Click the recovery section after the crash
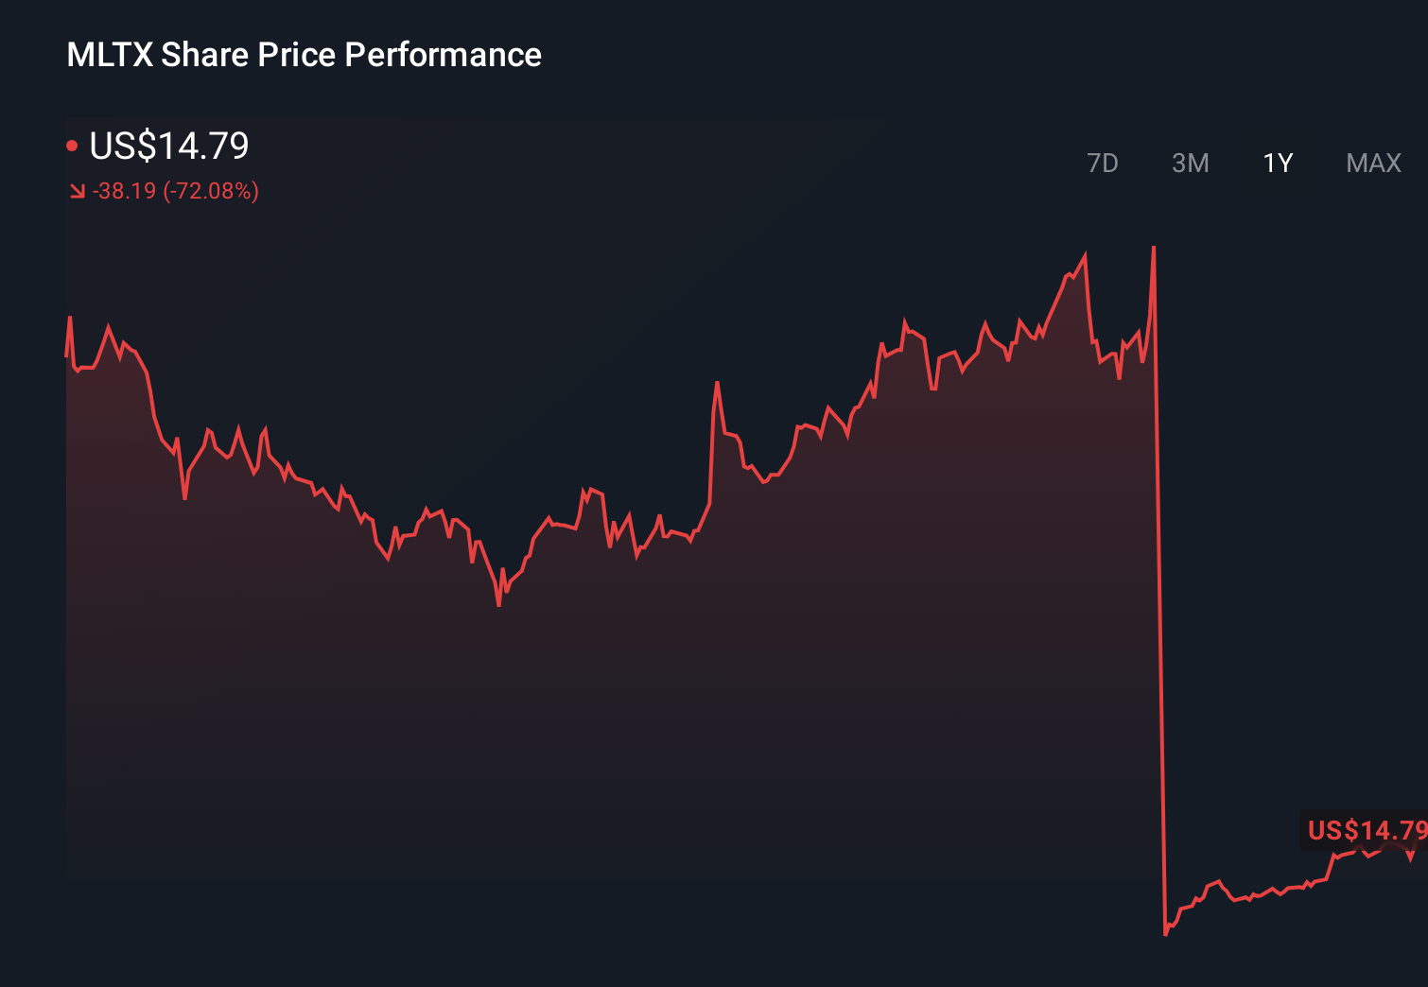 tap(1258, 893)
